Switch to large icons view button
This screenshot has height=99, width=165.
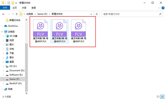pos(162,97)
